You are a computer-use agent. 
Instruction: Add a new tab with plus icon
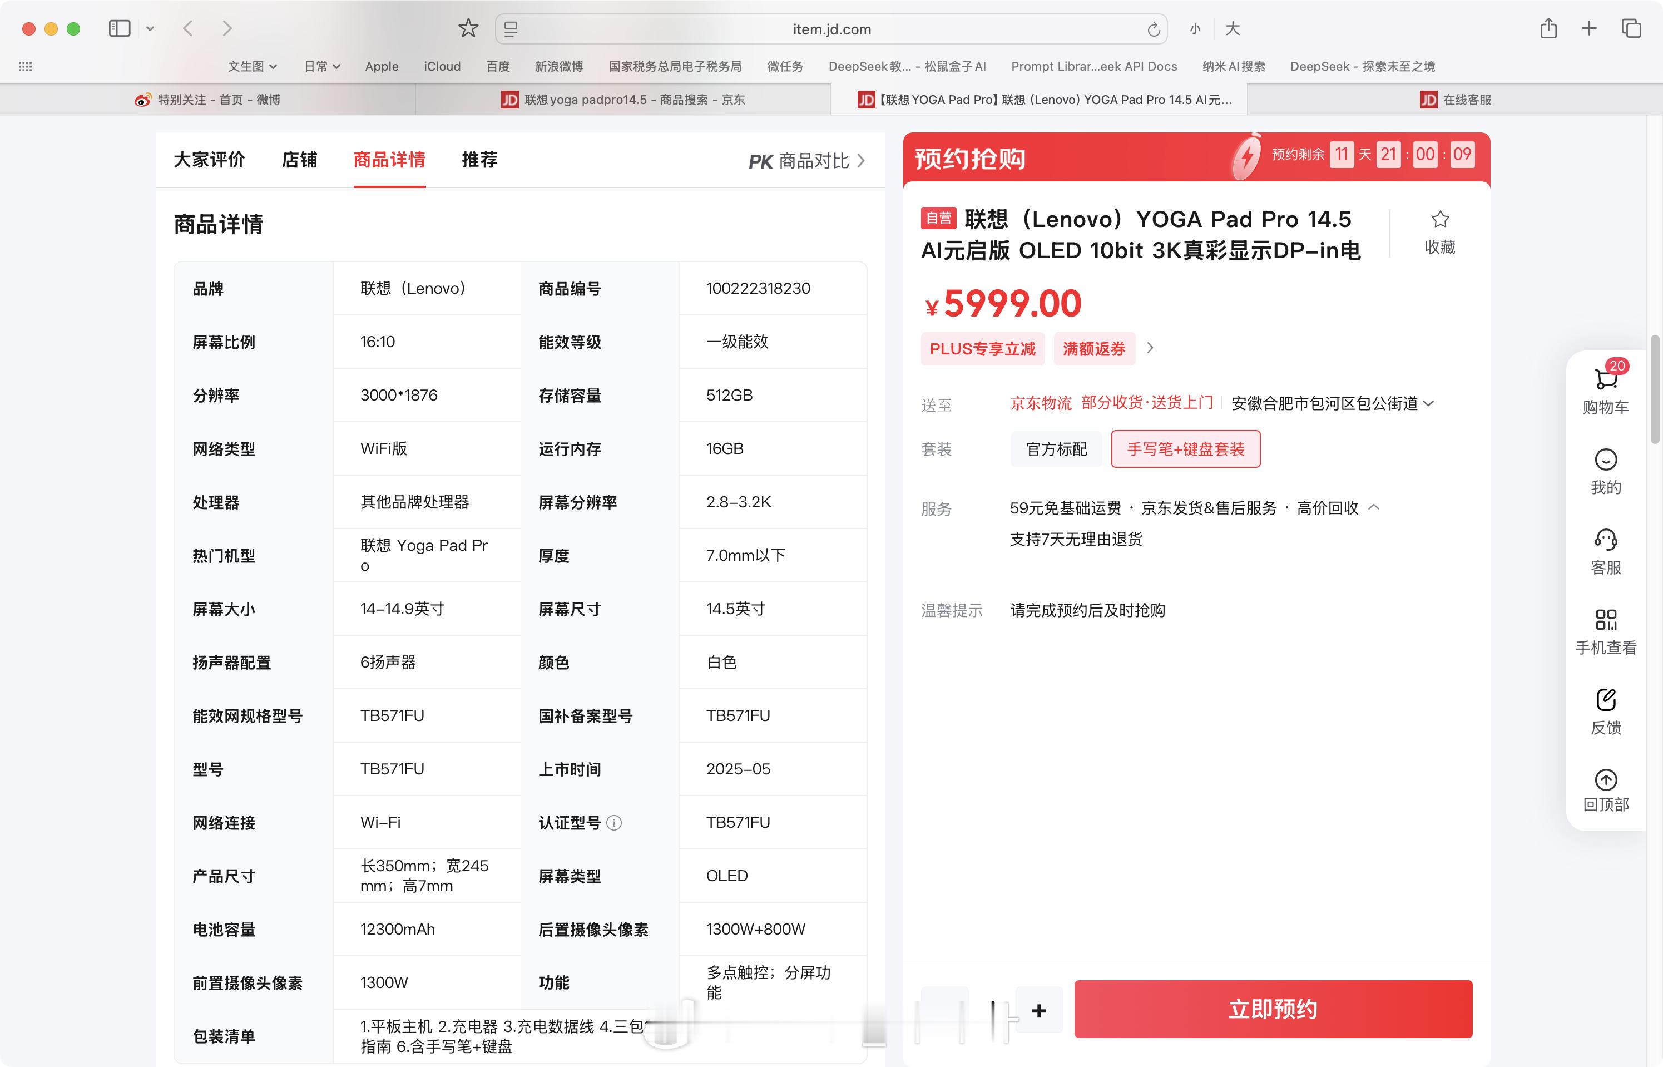point(1590,28)
